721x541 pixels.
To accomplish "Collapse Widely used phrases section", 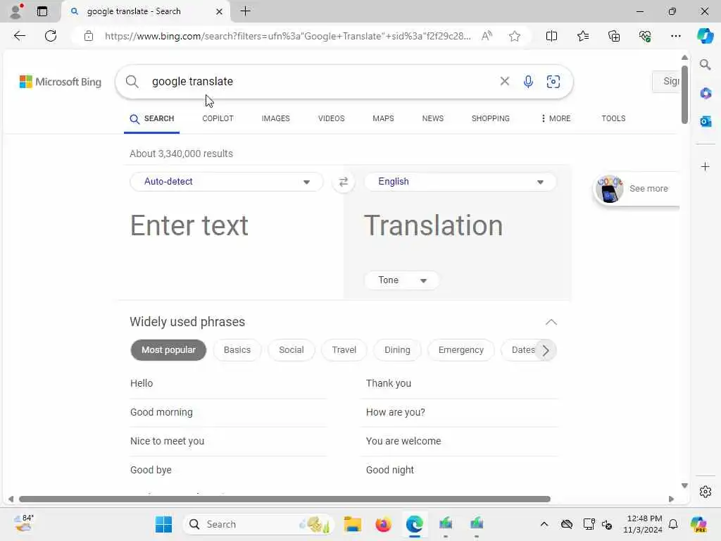I will tap(551, 322).
